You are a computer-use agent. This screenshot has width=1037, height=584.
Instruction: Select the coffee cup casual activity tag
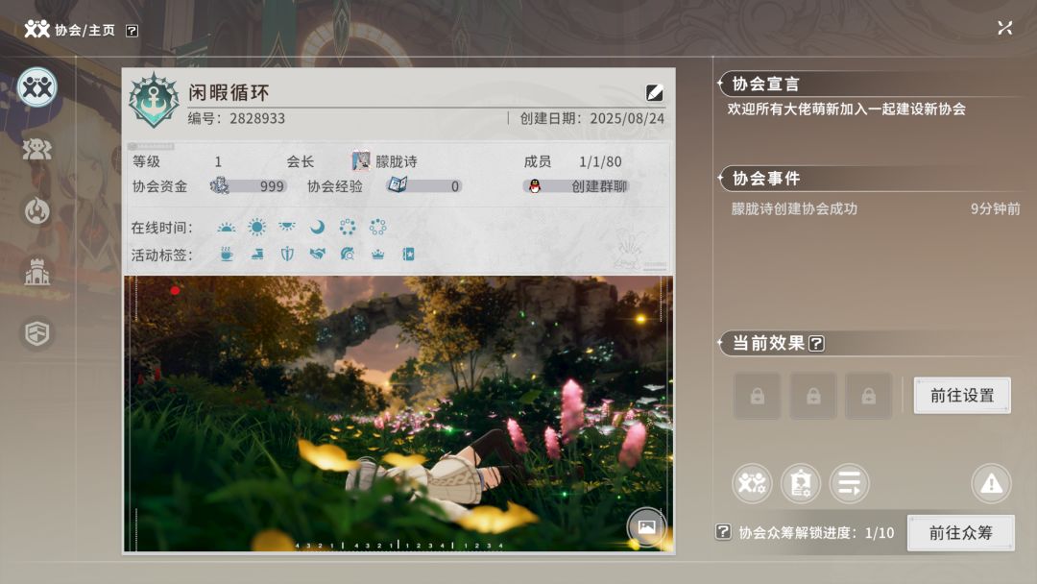227,255
